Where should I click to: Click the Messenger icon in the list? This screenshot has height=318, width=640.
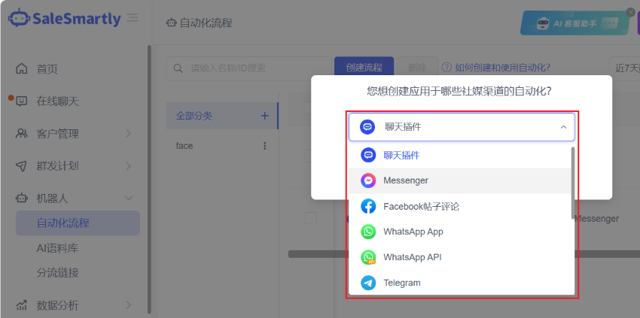[368, 180]
